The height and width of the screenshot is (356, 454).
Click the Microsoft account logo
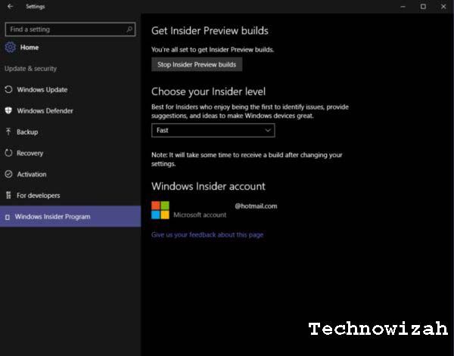point(160,210)
